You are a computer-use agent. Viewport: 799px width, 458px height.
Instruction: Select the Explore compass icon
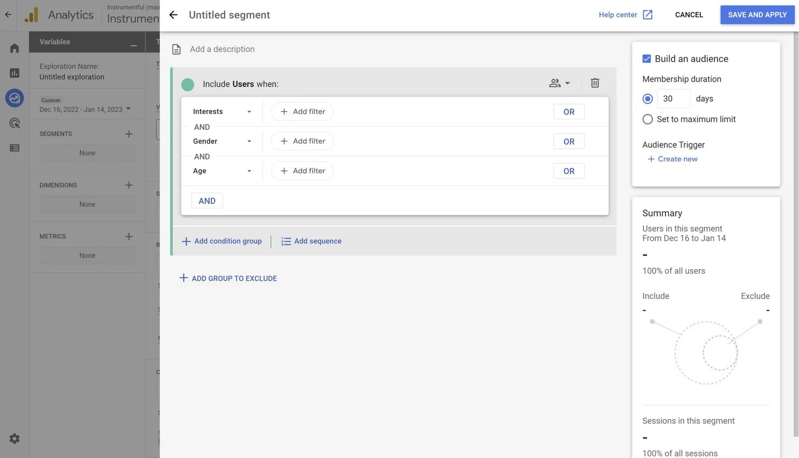pyautogui.click(x=14, y=98)
